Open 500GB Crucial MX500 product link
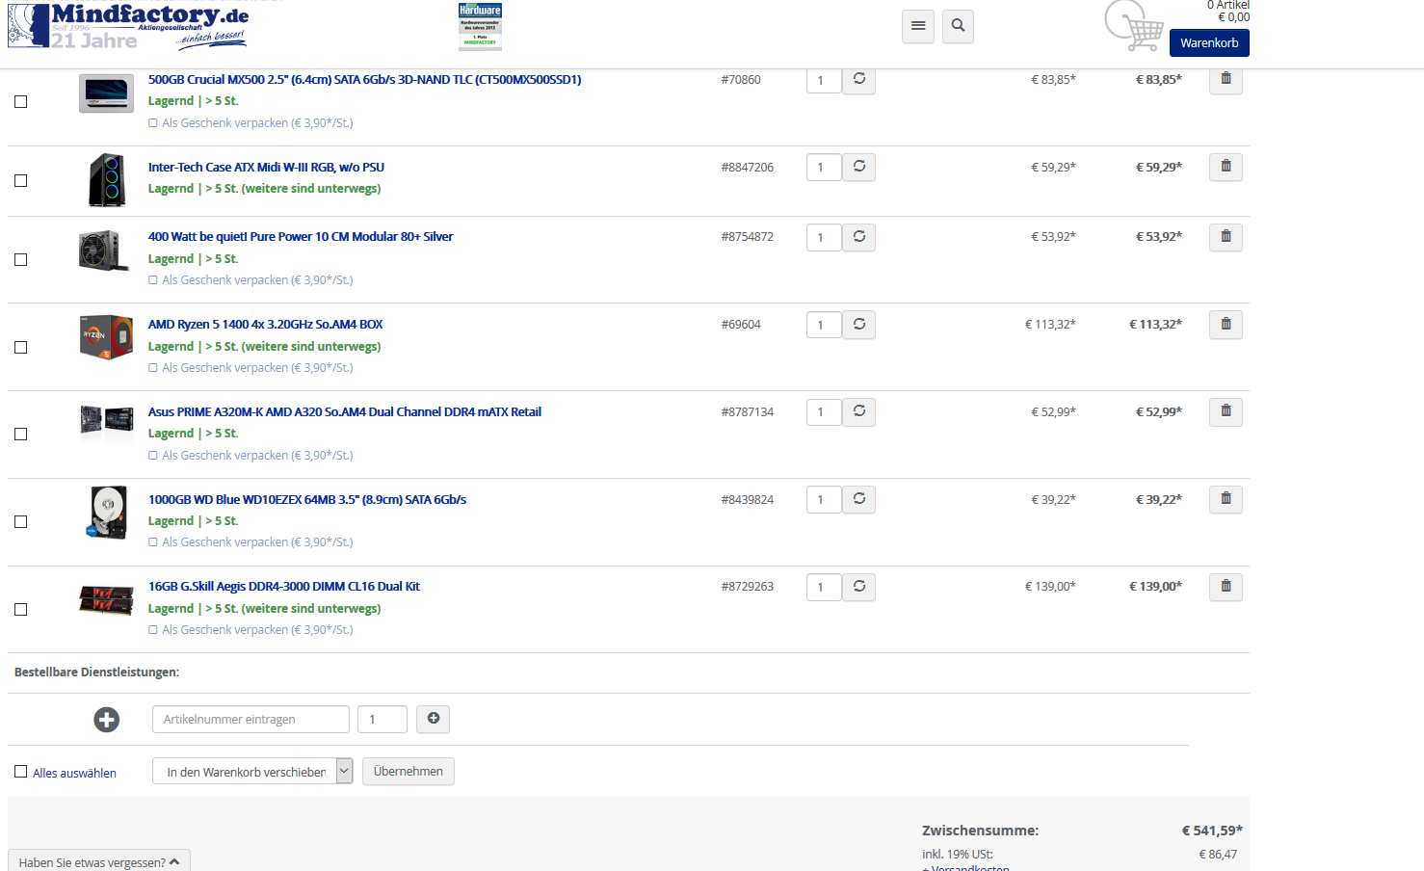 point(364,80)
